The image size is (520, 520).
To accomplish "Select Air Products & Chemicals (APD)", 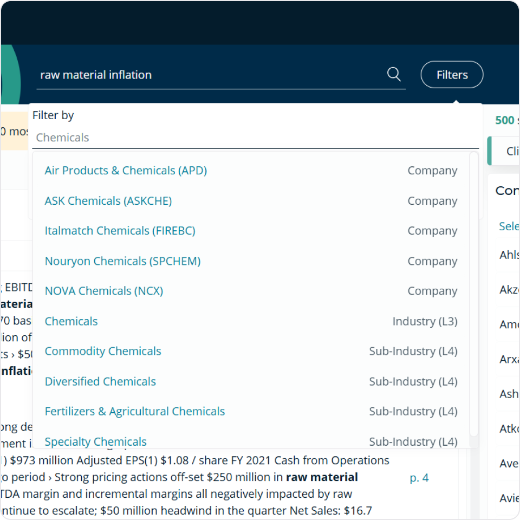I will click(x=251, y=171).
